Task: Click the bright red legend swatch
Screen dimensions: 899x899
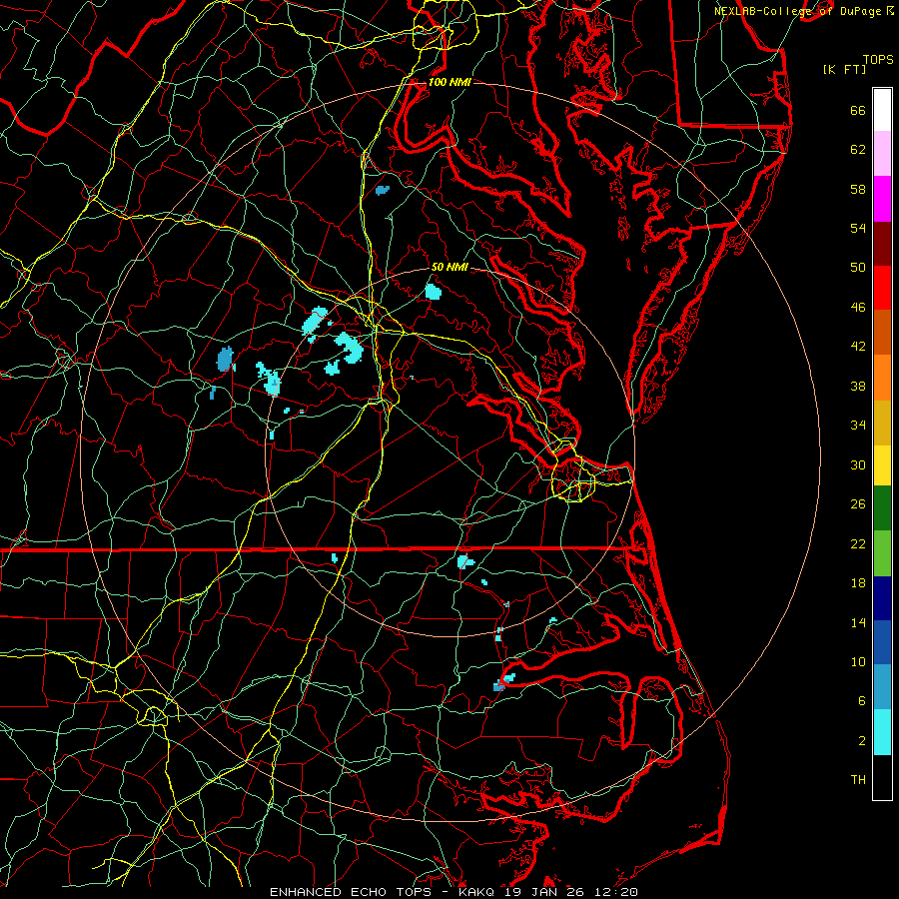Action: tap(882, 288)
